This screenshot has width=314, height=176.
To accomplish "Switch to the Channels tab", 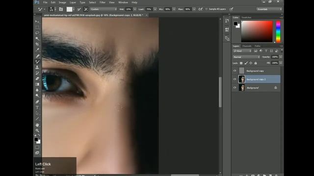I will click(247, 46).
